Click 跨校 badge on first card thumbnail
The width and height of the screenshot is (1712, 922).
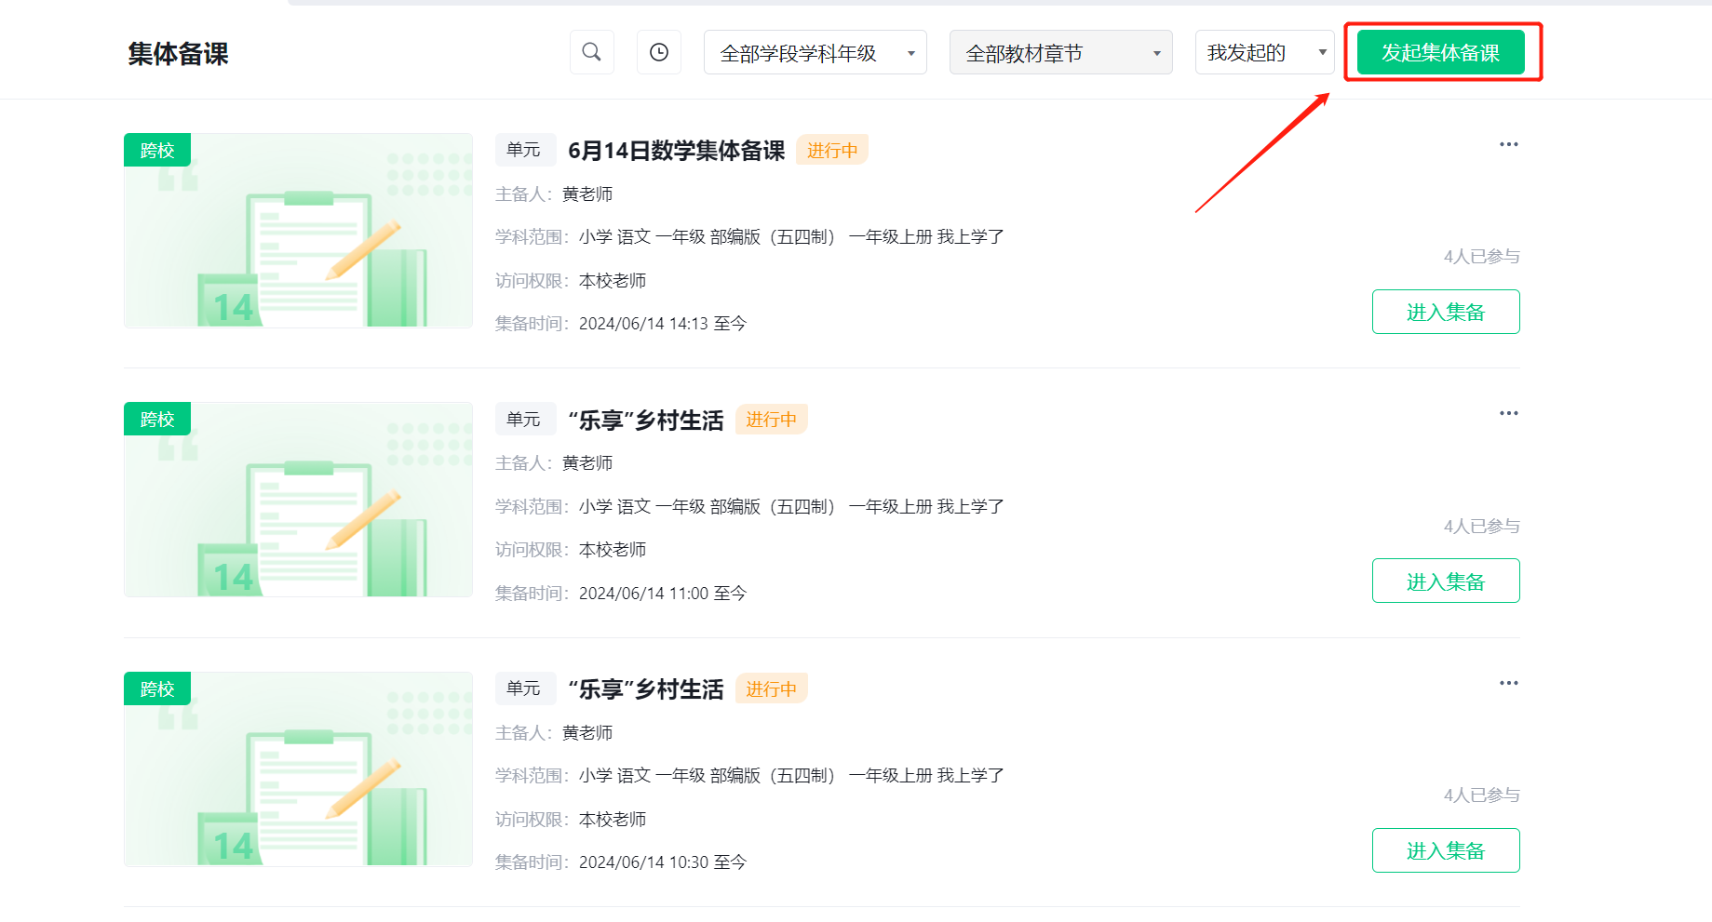coord(157,150)
